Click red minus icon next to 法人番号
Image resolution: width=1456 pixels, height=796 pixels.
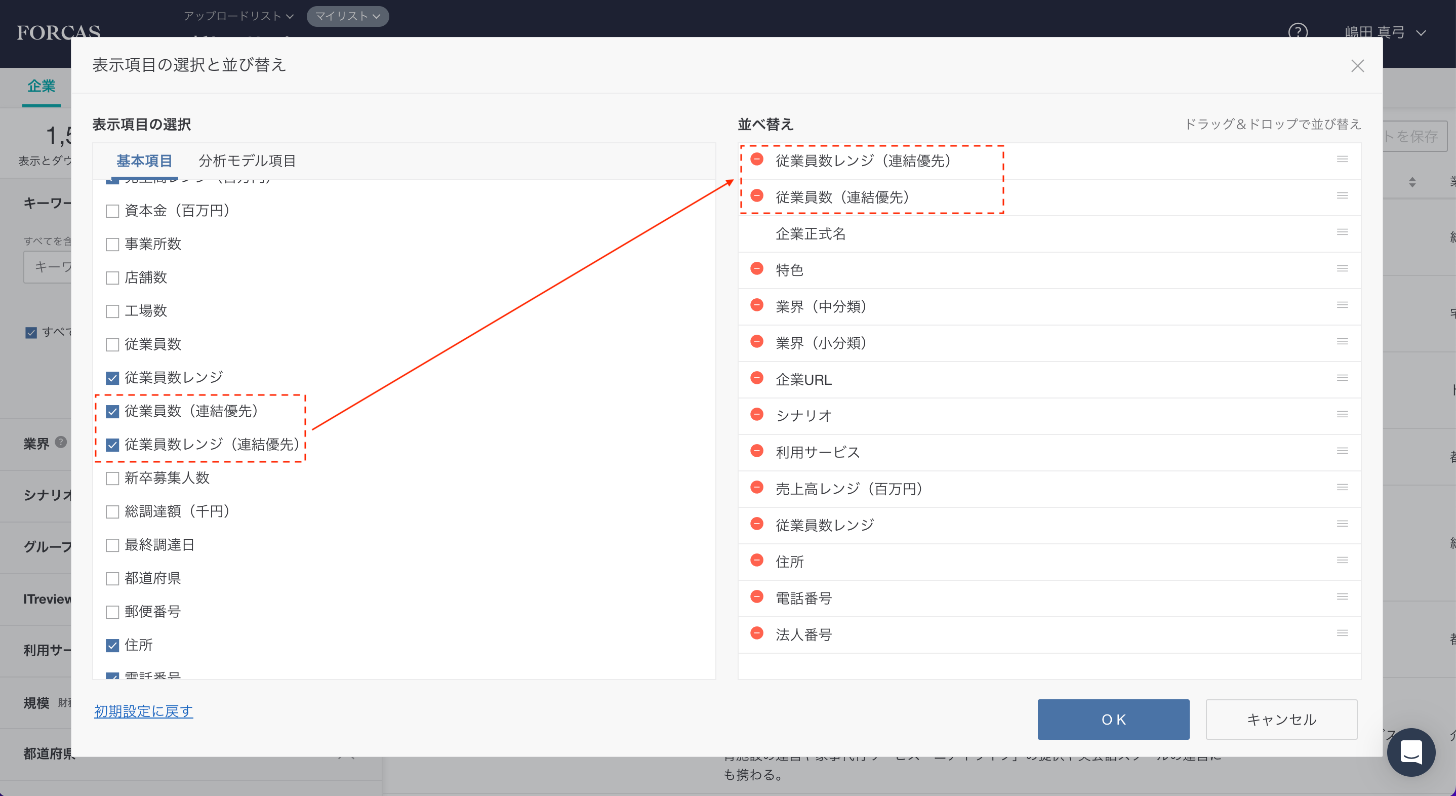[x=757, y=633]
